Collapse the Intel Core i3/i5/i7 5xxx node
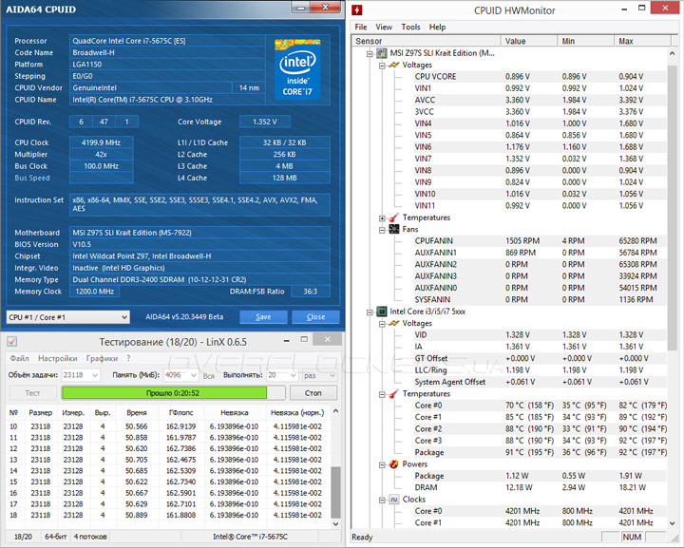This screenshot has width=684, height=548. [370, 311]
